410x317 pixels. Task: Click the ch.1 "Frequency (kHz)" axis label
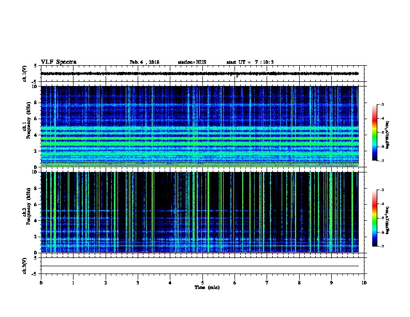pos(28,121)
